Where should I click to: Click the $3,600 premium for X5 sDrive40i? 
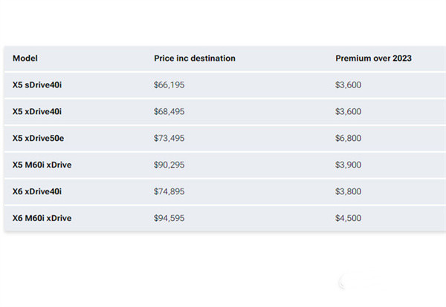[x=349, y=85]
